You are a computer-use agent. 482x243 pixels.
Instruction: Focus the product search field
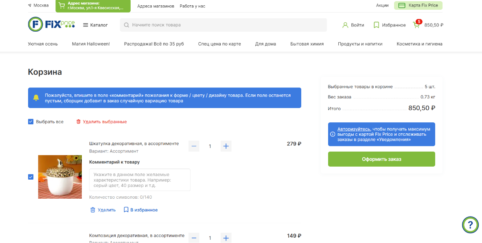pos(223,25)
